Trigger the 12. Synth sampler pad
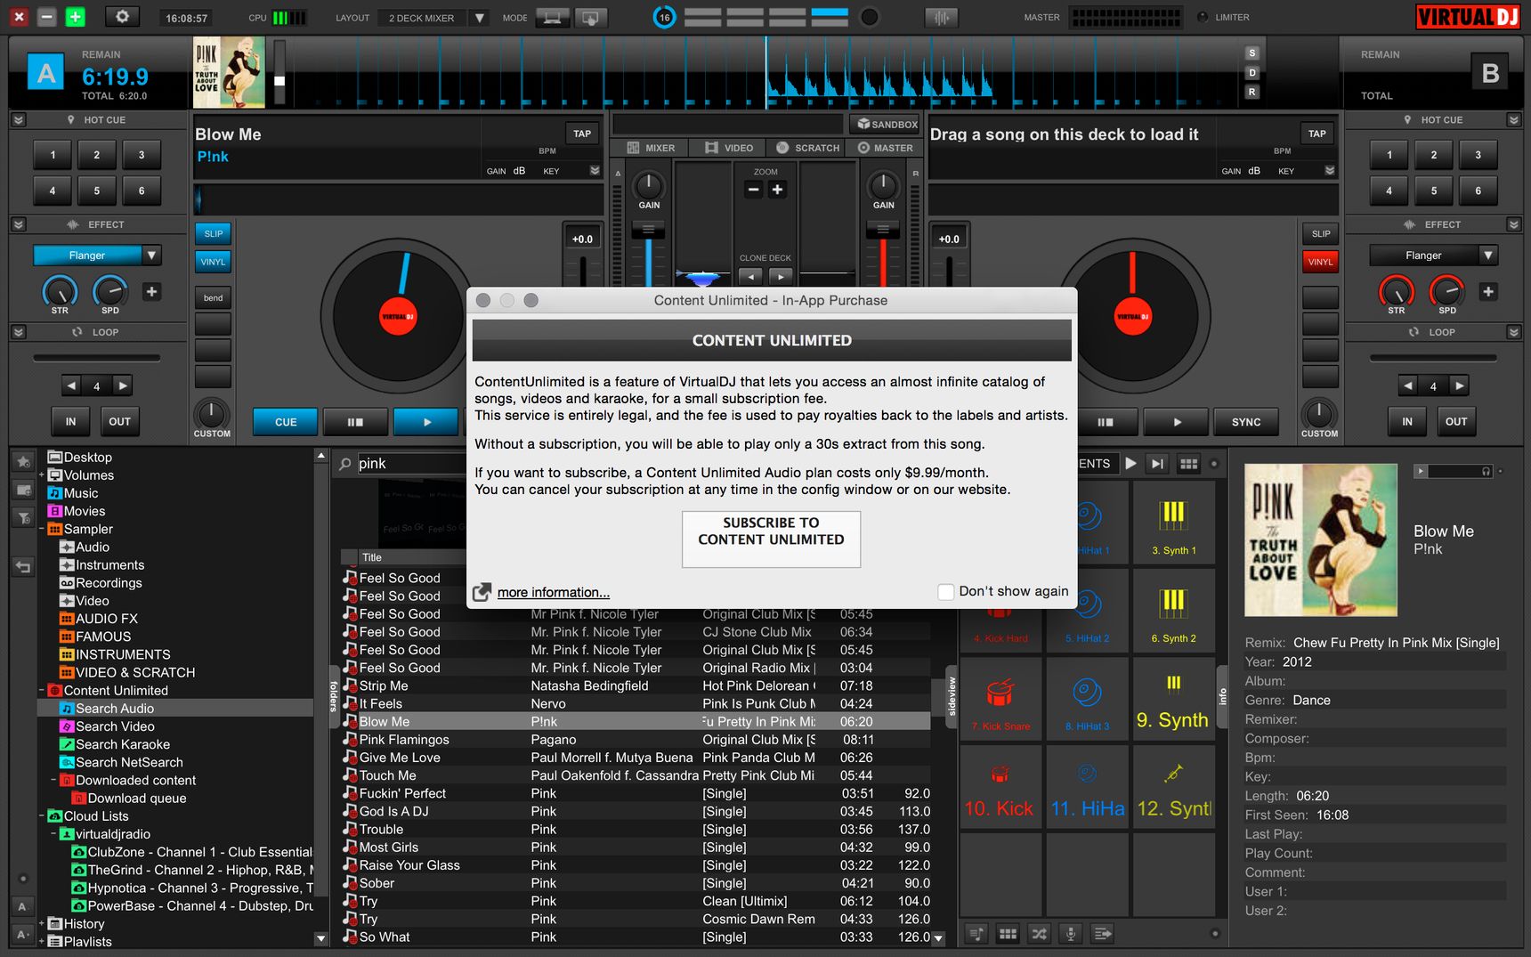 click(x=1174, y=787)
